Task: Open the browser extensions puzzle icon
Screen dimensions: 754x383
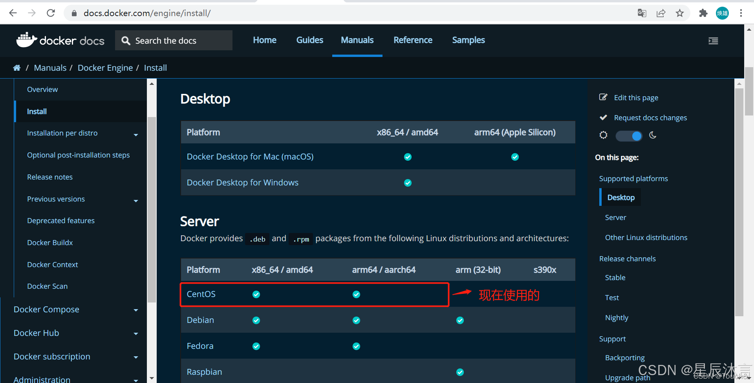Action: (x=703, y=13)
